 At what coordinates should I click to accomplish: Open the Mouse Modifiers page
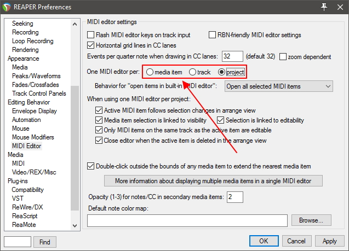[33, 137]
